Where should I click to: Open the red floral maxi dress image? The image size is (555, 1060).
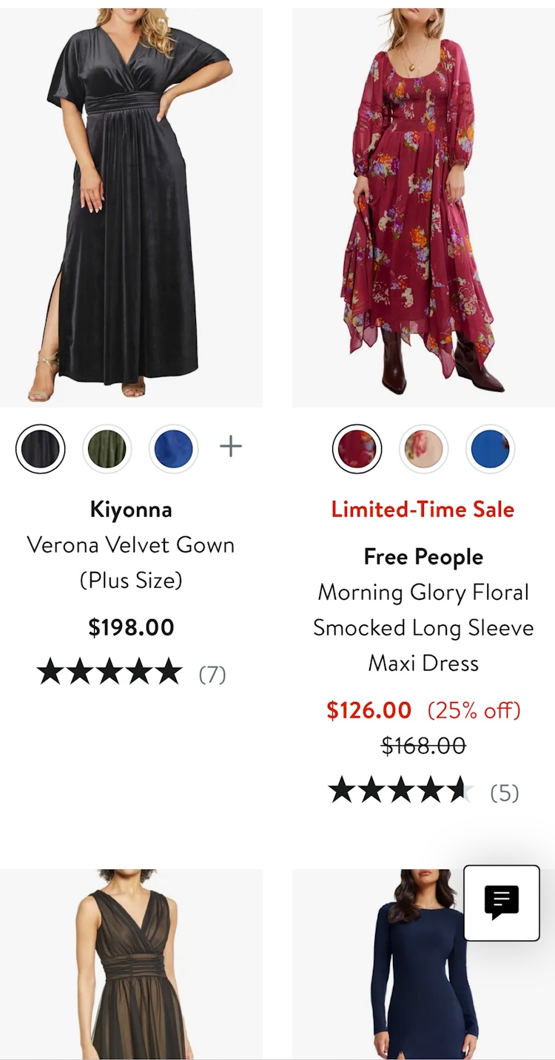click(423, 207)
